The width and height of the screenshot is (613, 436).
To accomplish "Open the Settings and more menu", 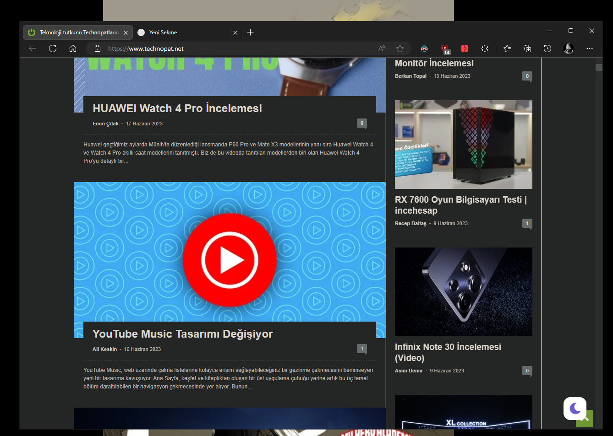I will (x=590, y=48).
